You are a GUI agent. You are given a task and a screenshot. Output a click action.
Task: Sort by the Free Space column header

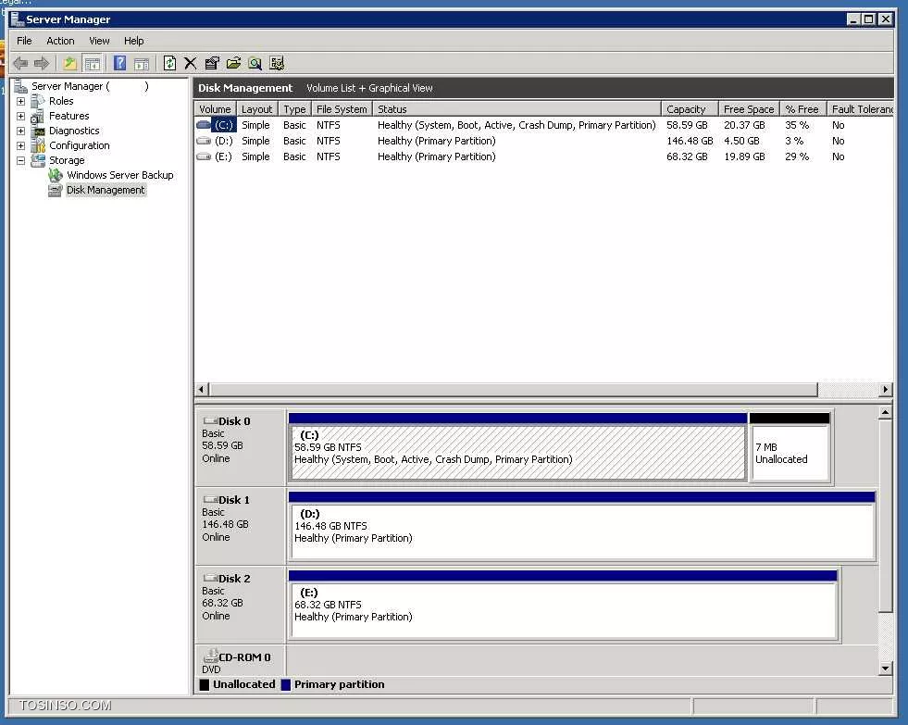coord(749,109)
